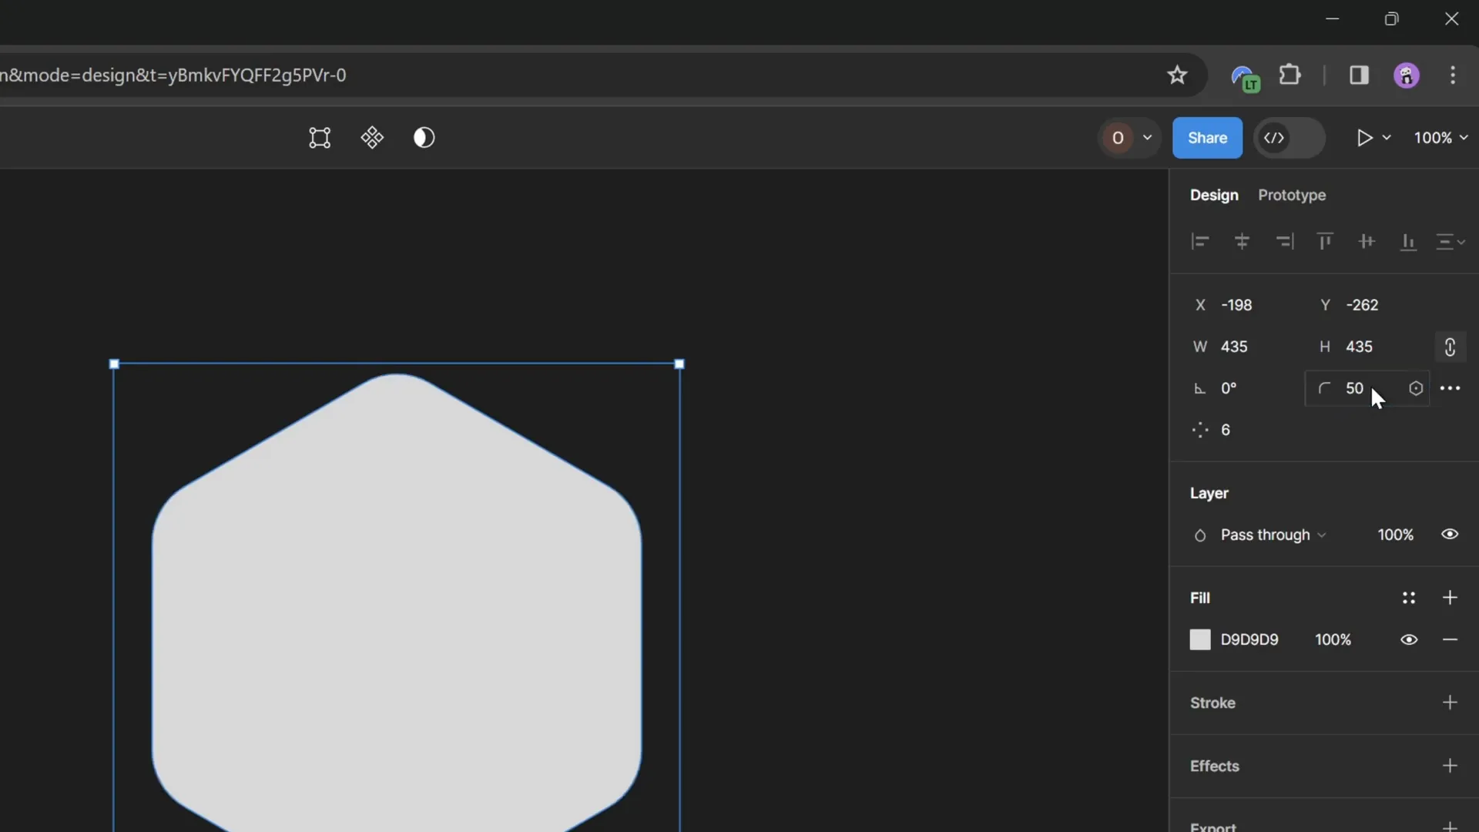Expand the 100% zoom dropdown

(1440, 138)
